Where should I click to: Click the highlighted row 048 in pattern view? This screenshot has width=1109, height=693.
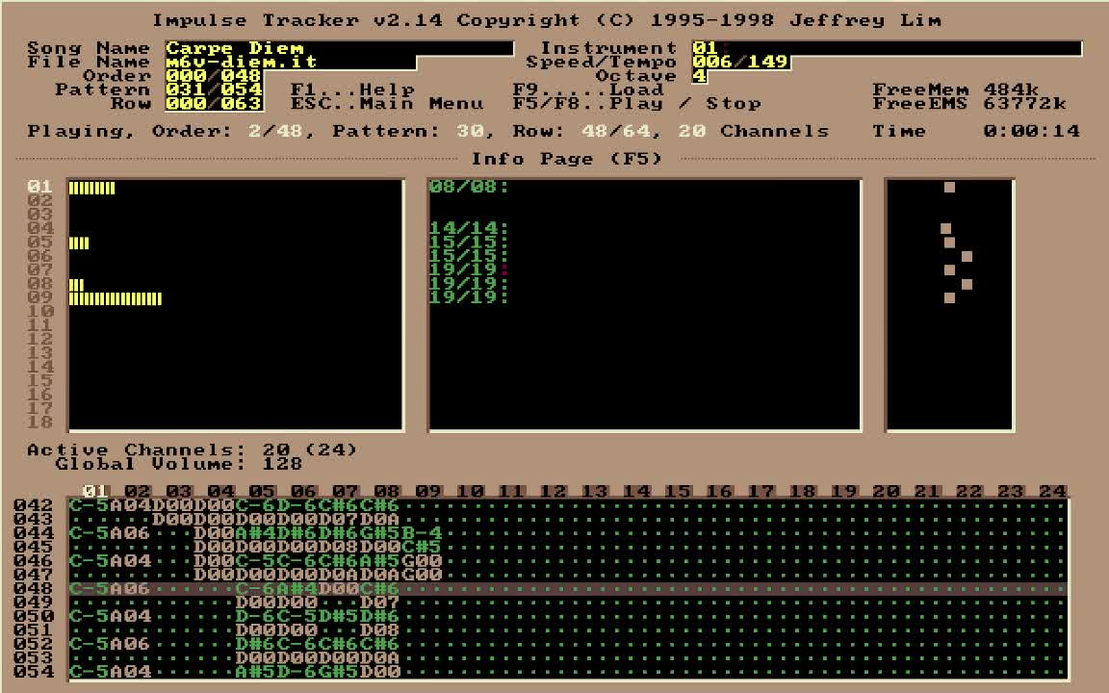click(x=568, y=589)
